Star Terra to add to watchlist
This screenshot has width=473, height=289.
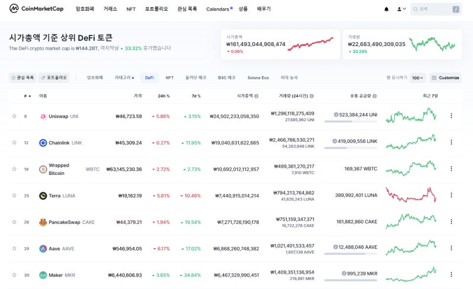tap(14, 196)
